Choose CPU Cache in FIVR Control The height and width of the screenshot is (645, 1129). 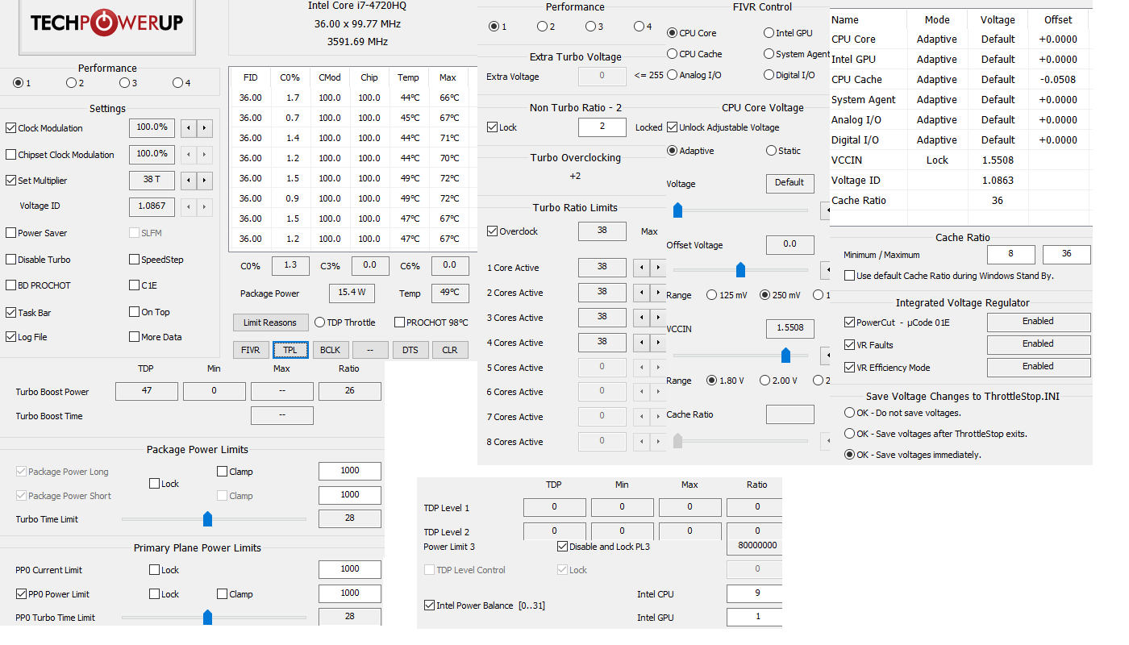[x=673, y=54]
